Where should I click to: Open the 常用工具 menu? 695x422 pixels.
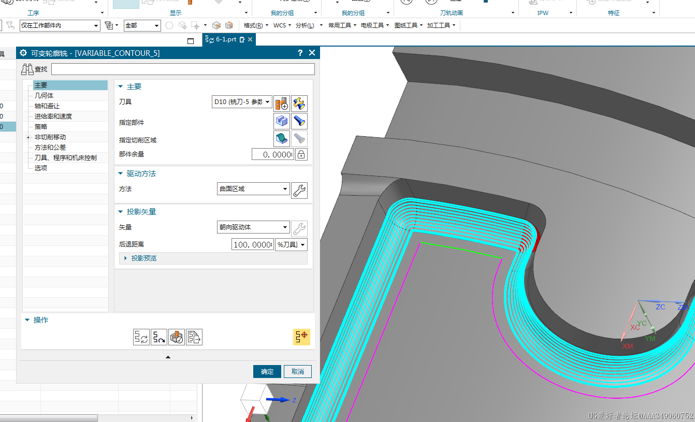342,25
